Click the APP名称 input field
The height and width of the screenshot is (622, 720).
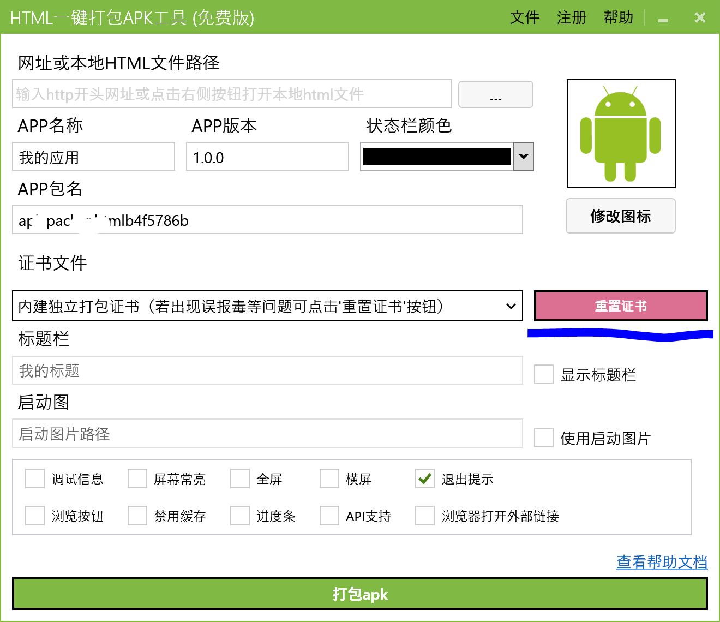[93, 157]
